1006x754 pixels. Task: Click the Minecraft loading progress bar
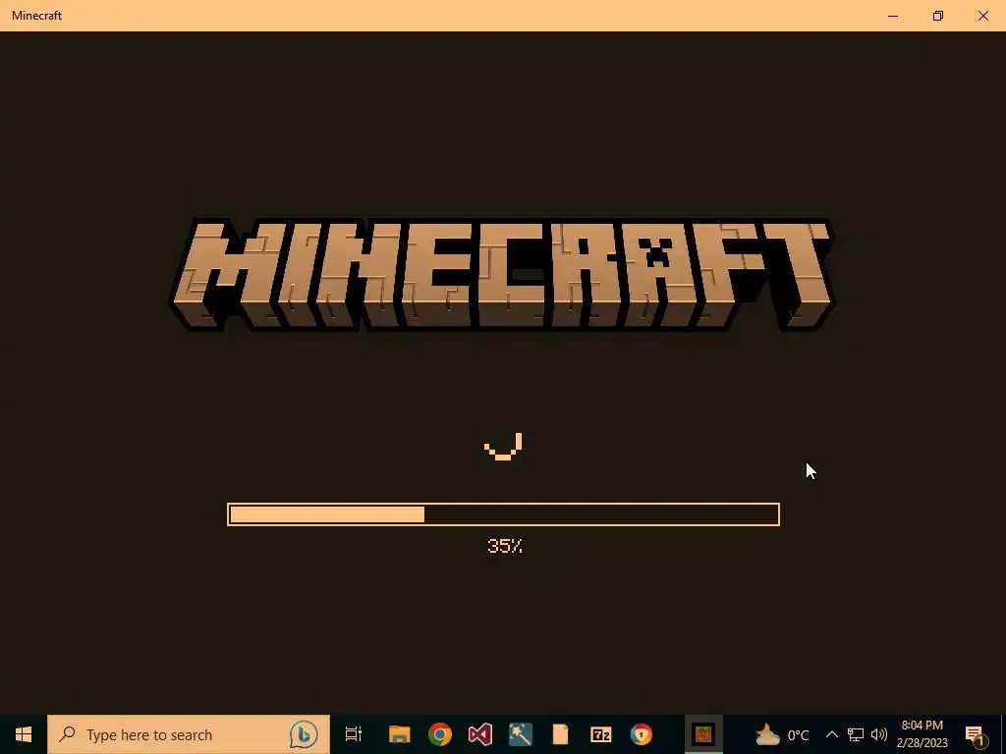click(x=504, y=514)
